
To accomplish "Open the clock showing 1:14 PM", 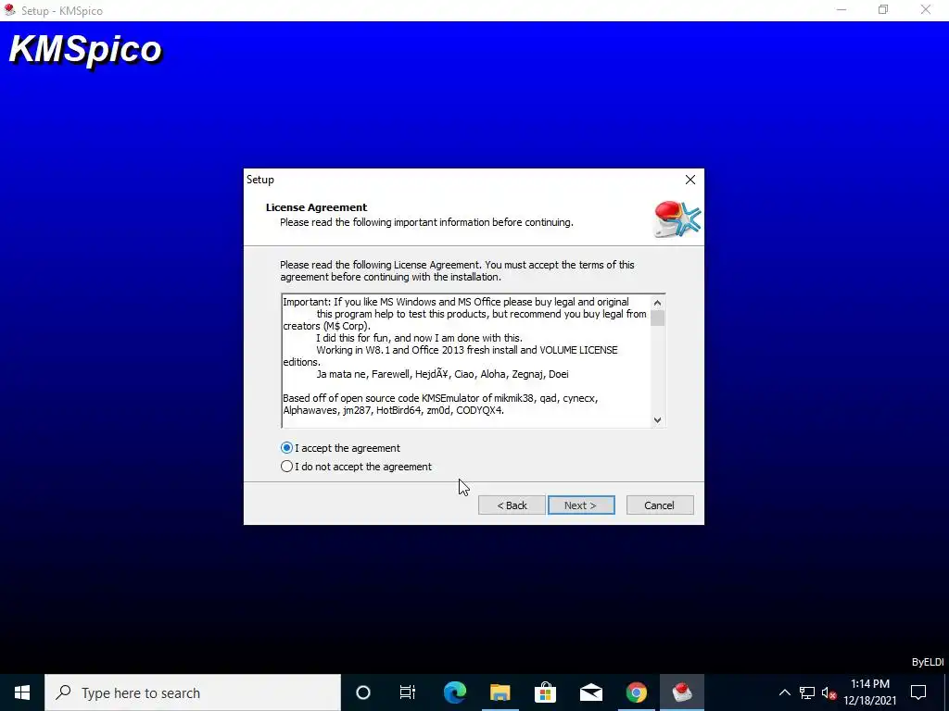I will click(870, 692).
